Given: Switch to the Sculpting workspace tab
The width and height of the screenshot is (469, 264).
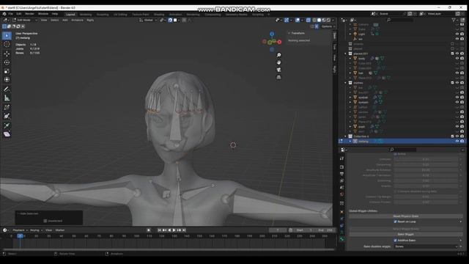Looking at the screenshot, I should (x=103, y=15).
